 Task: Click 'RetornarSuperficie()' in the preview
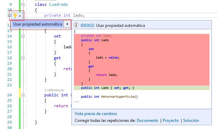click(119, 97)
